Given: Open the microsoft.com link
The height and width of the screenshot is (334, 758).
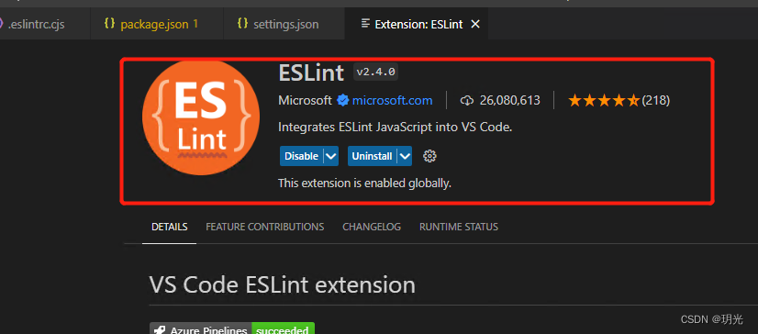Looking at the screenshot, I should click(392, 101).
